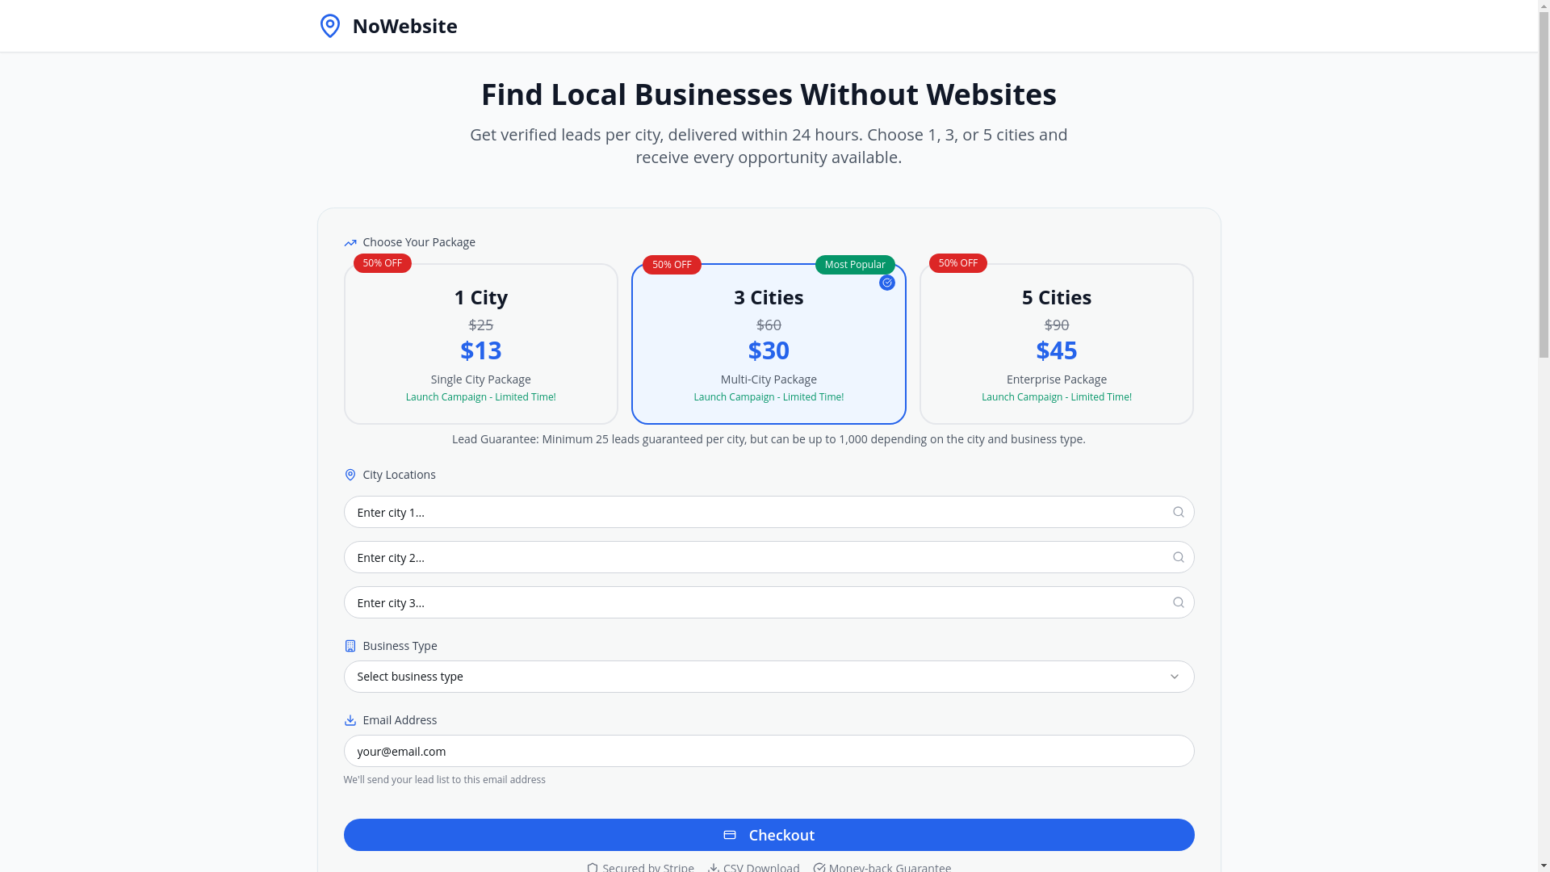
Task: Focus the Enter city 2 field
Action: point(769,557)
